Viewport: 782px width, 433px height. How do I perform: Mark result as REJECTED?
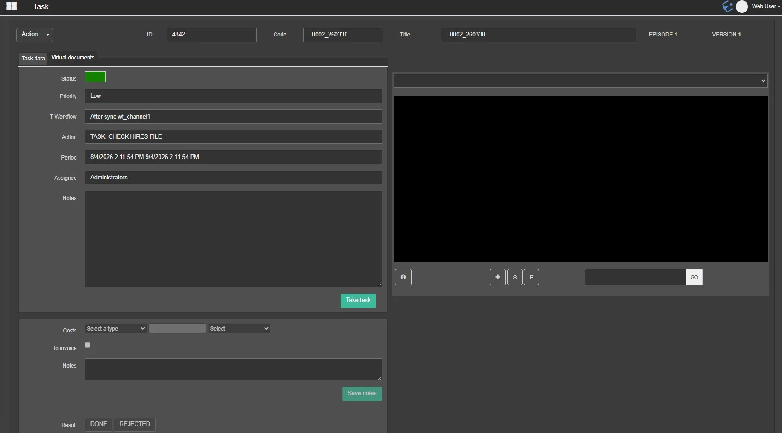pos(135,424)
